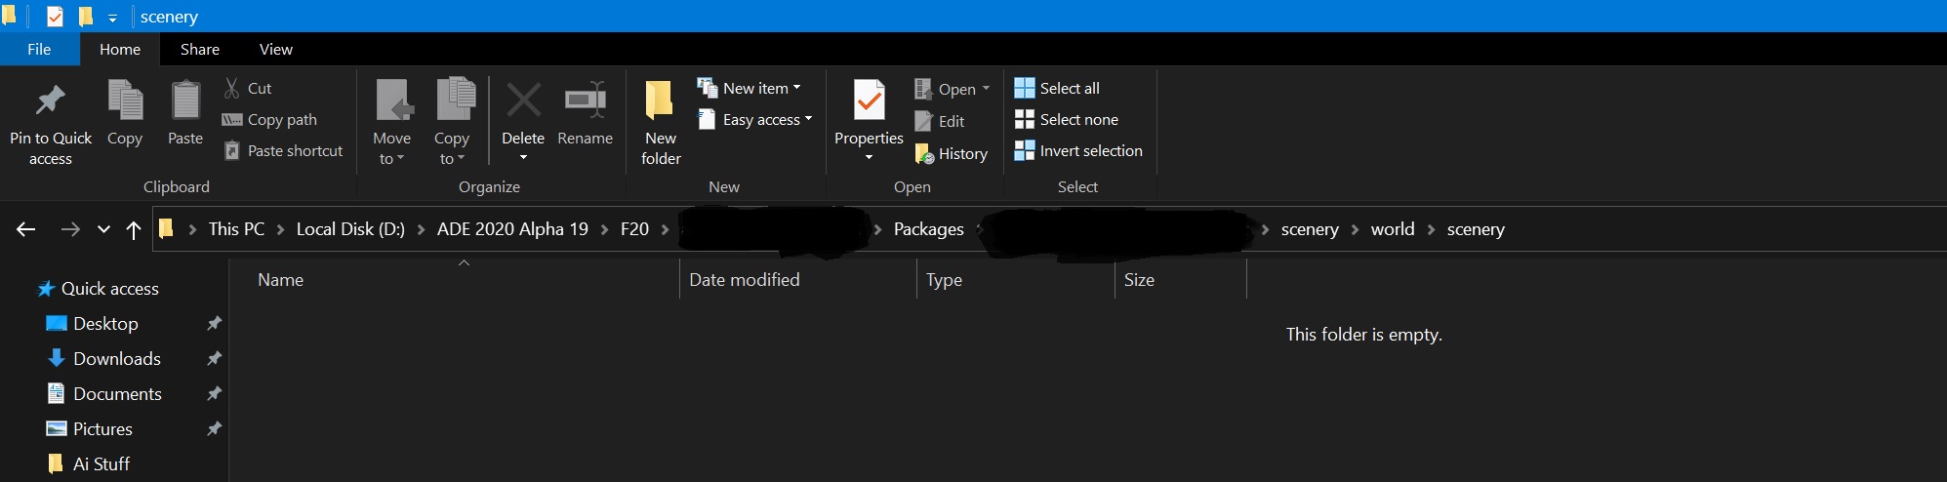
Task: Switch to the Share ribbon tab
Action: (200, 49)
